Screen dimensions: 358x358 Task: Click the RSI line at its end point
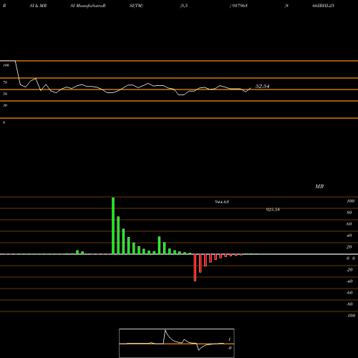point(251,88)
